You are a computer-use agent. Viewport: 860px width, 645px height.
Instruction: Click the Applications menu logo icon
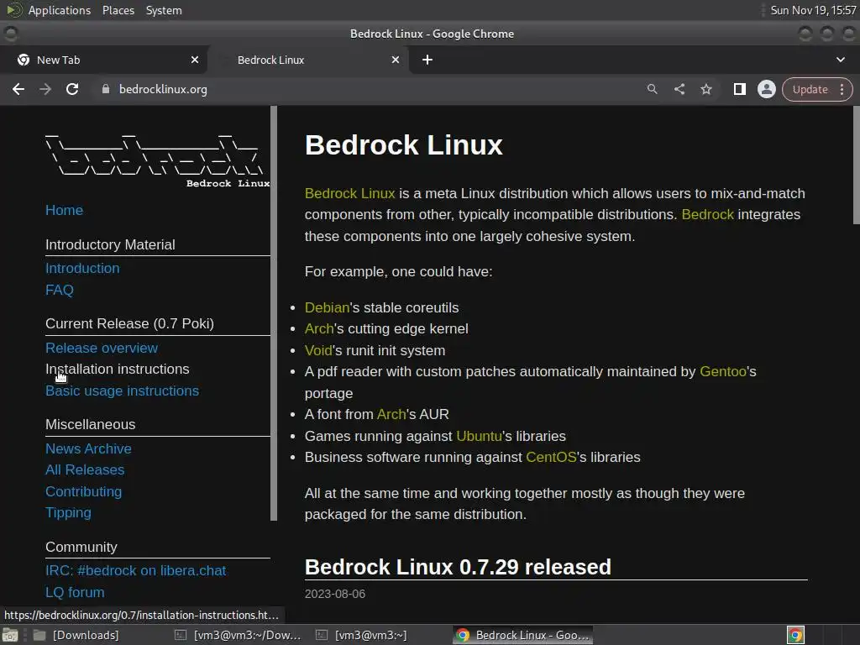tap(13, 10)
